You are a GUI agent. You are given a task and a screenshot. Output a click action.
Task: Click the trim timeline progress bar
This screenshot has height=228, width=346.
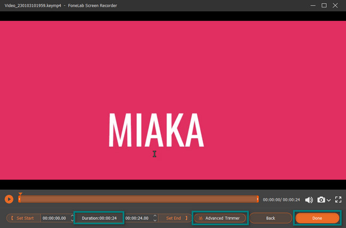pyautogui.click(x=138, y=199)
